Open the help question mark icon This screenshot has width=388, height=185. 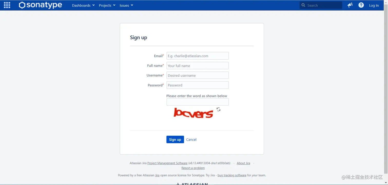point(361,5)
